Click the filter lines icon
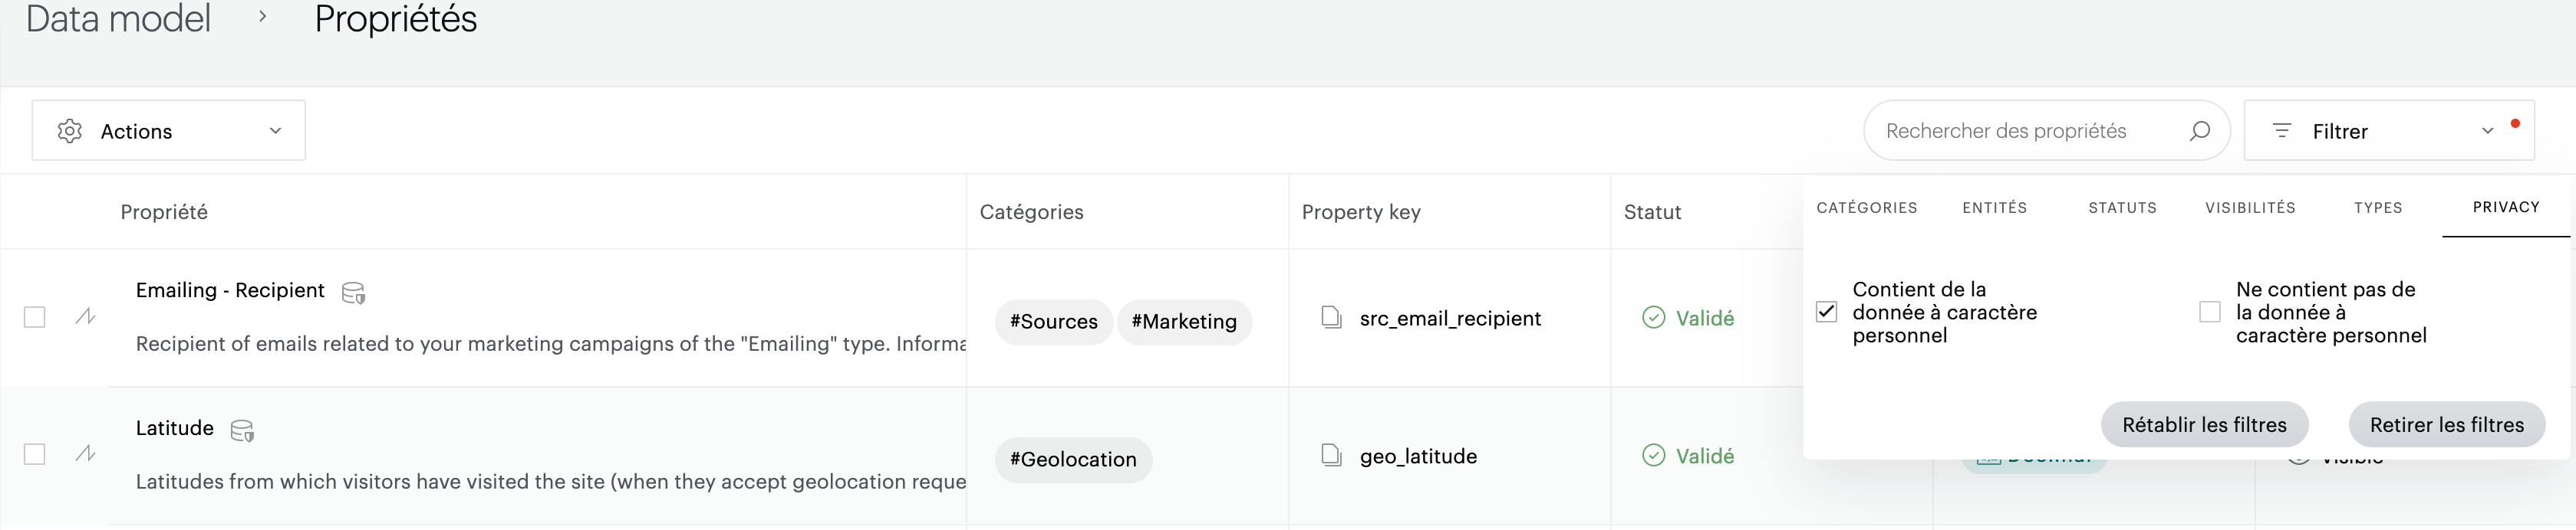Screen dimensions: 2576x530 (2282, 131)
